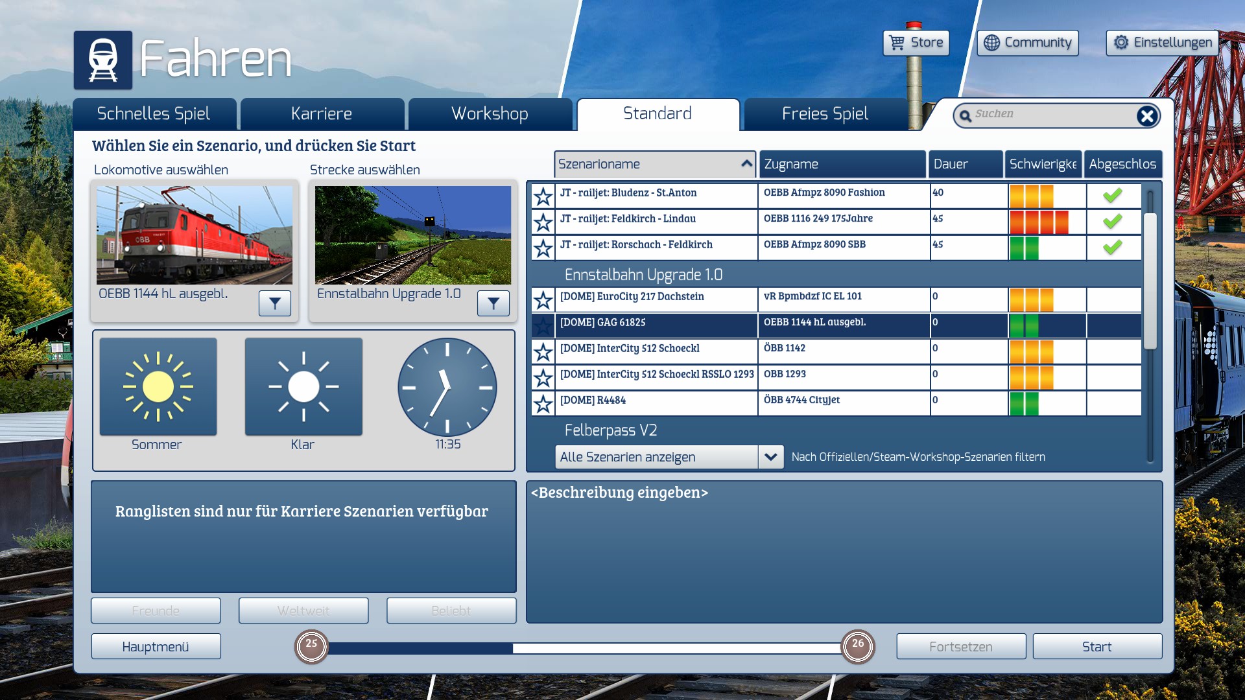The height and width of the screenshot is (700, 1245).
Task: Favorite the EuroCity 217 Dachstein star
Action: pyautogui.click(x=543, y=300)
